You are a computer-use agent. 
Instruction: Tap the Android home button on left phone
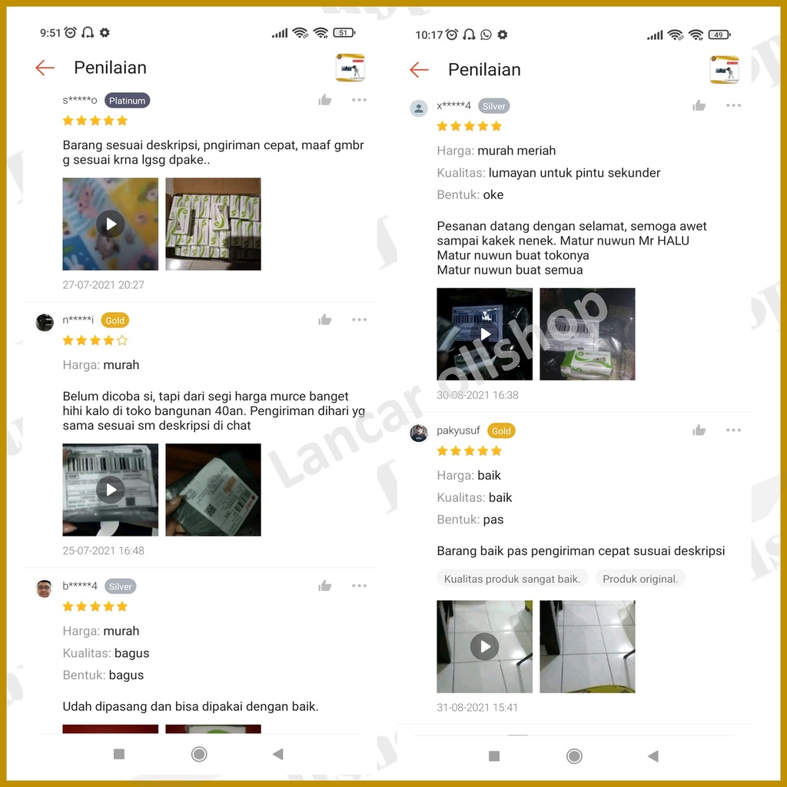(199, 754)
